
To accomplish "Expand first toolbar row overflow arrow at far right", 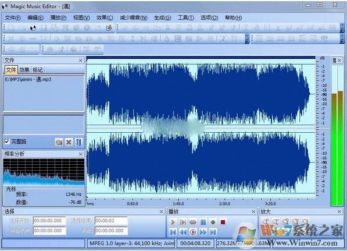I will tap(342, 28).
